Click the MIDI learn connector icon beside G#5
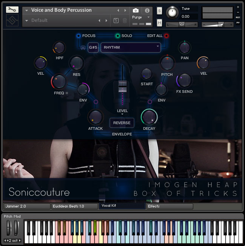 (83, 48)
